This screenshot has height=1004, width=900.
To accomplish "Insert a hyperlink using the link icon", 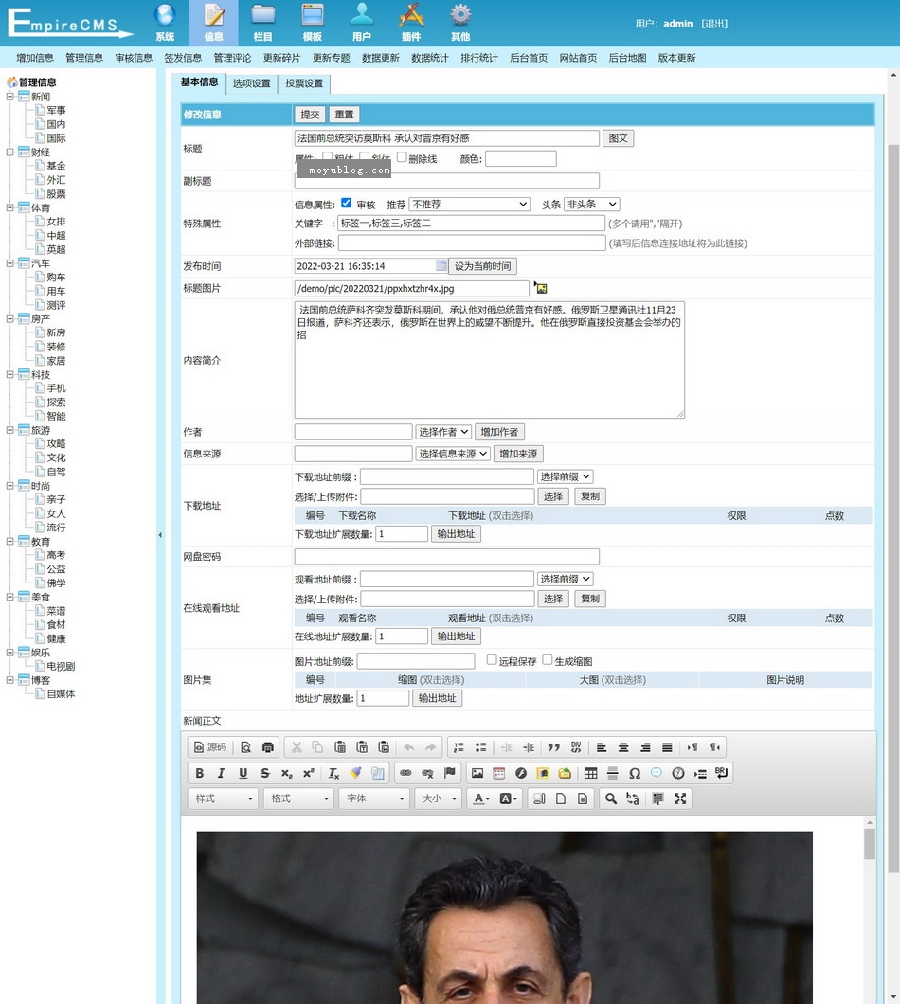I will click(x=405, y=773).
